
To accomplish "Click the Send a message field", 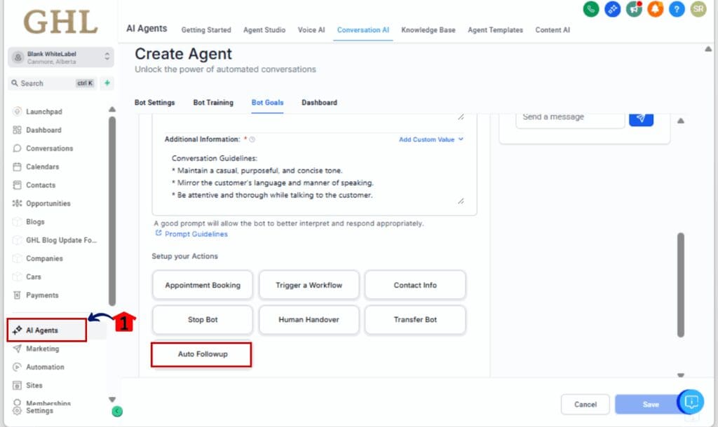I will click(569, 117).
